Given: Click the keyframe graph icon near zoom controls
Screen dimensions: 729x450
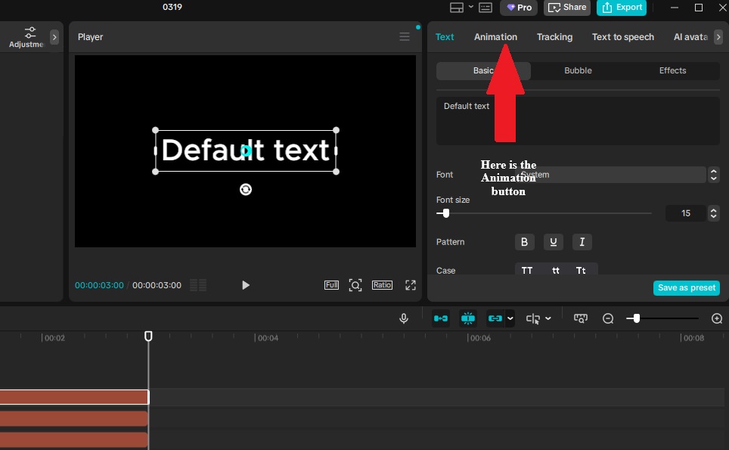Looking at the screenshot, I should click(x=581, y=318).
